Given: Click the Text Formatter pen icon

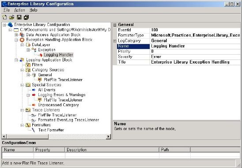Looking at the screenshot, I should coord(34,130).
